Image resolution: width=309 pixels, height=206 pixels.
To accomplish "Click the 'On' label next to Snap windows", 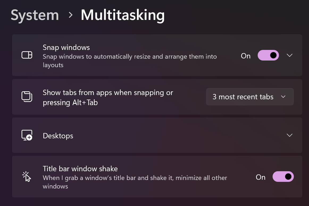I will [246, 56].
